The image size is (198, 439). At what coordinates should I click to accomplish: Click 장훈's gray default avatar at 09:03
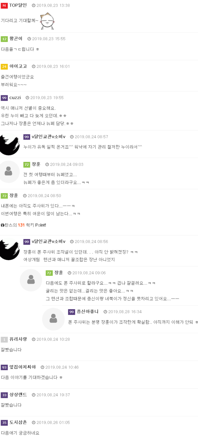click(x=9, y=172)
